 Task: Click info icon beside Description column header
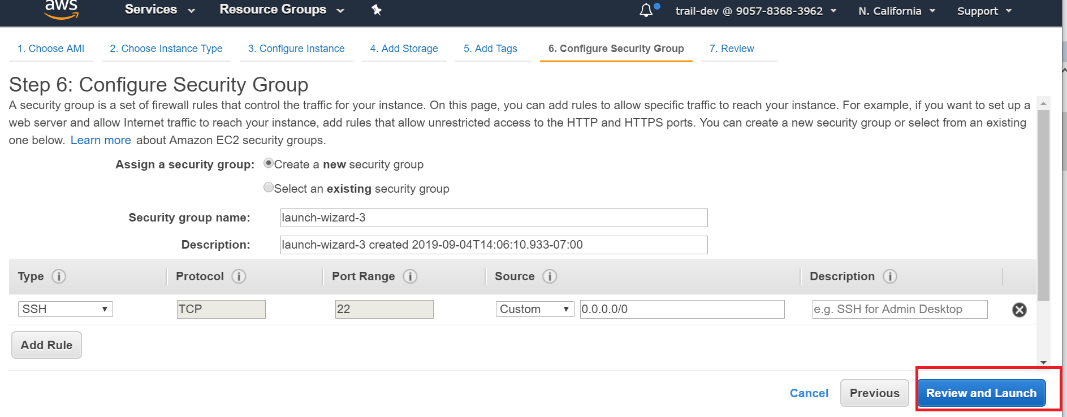pyautogui.click(x=889, y=276)
